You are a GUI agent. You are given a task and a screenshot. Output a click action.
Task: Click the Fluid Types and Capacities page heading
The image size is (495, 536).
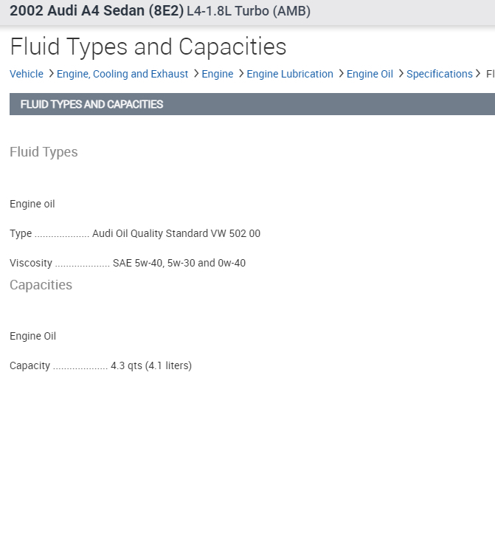point(148,47)
